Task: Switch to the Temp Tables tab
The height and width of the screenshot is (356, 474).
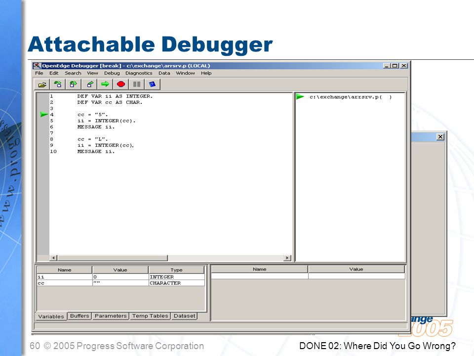Action: point(150,316)
